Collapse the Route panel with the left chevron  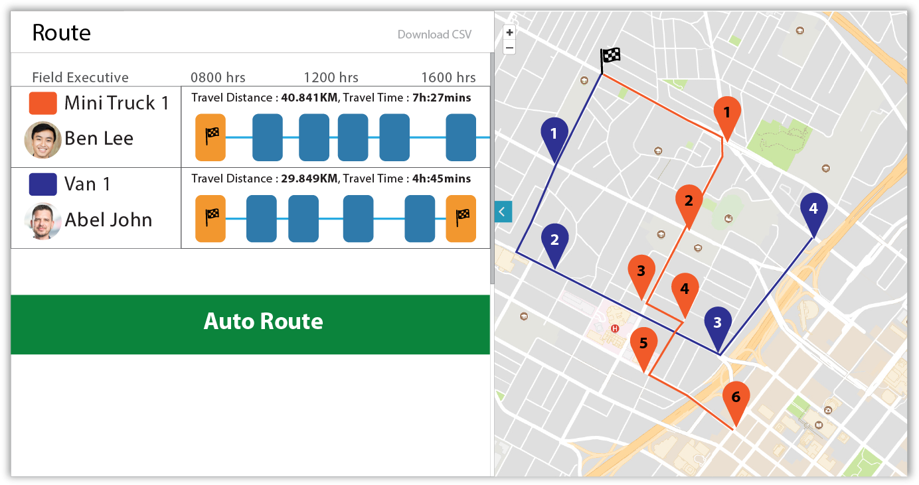503,212
